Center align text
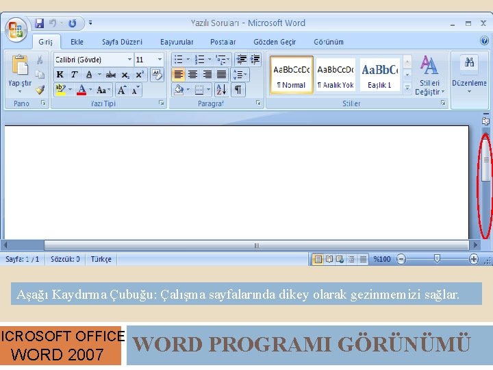Screen dimensions: 493x370 pos(192,75)
